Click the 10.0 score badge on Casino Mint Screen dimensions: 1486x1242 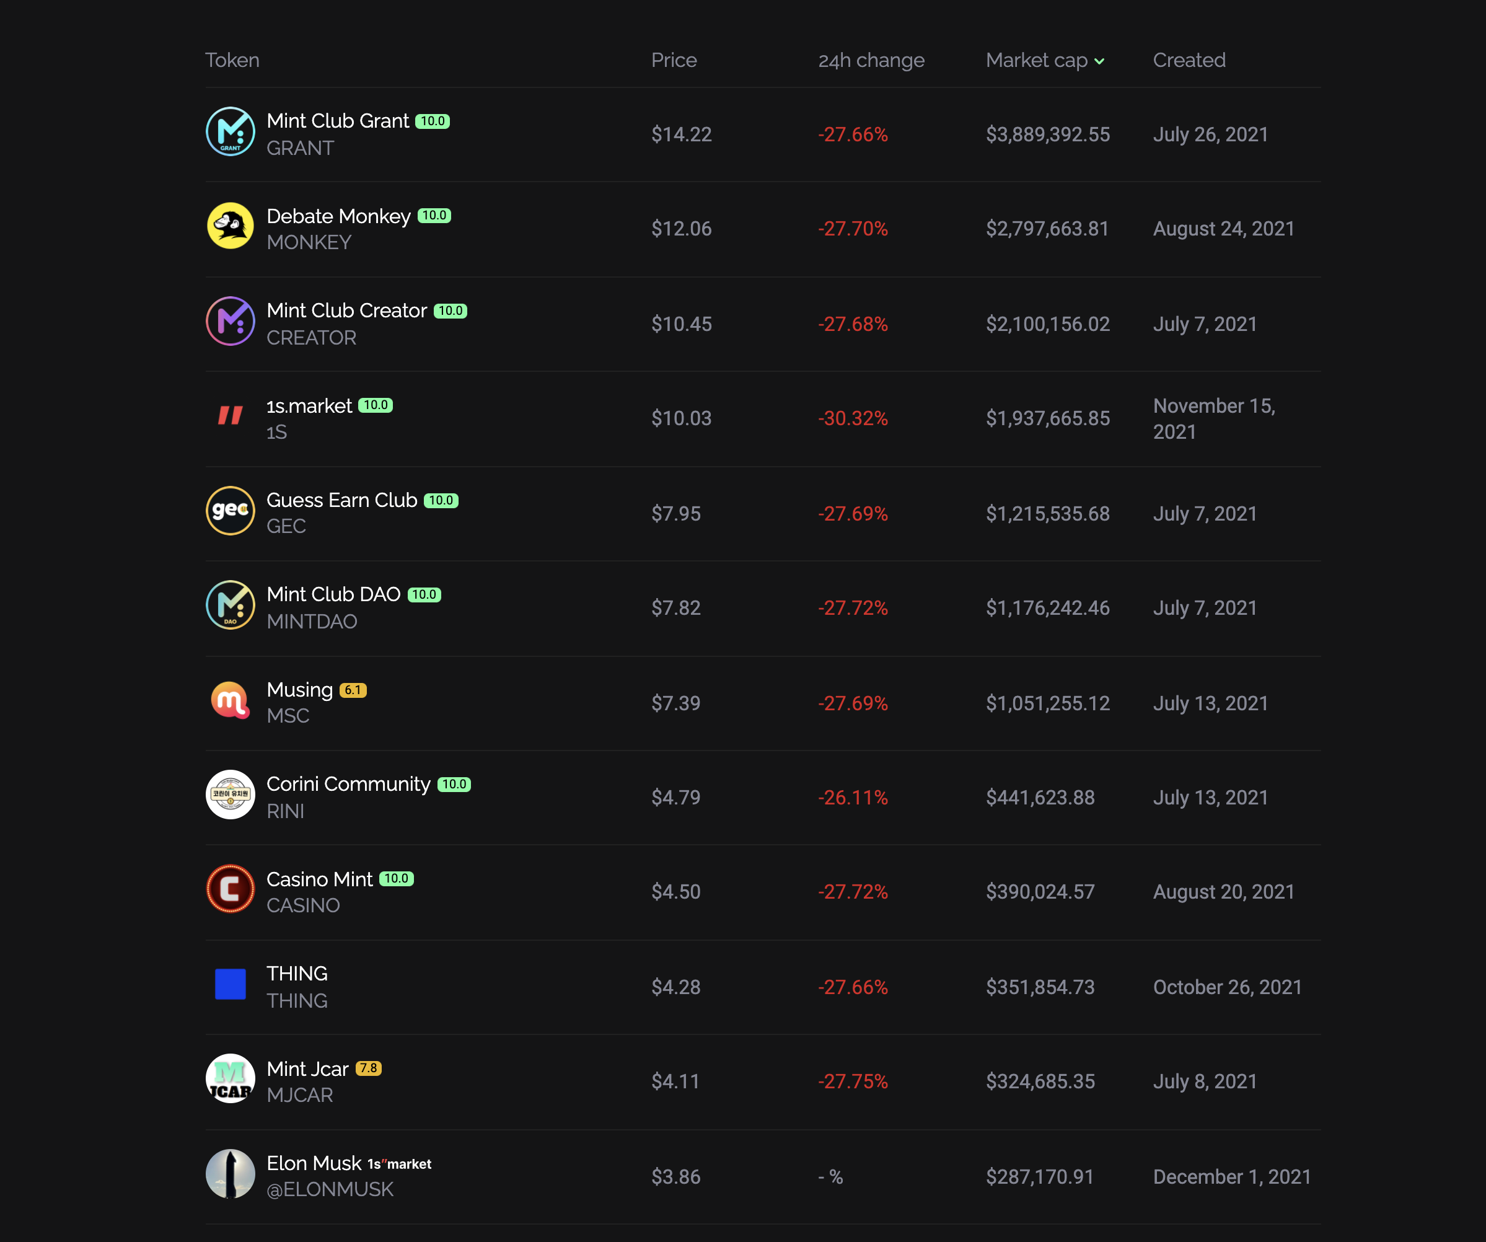click(x=396, y=879)
